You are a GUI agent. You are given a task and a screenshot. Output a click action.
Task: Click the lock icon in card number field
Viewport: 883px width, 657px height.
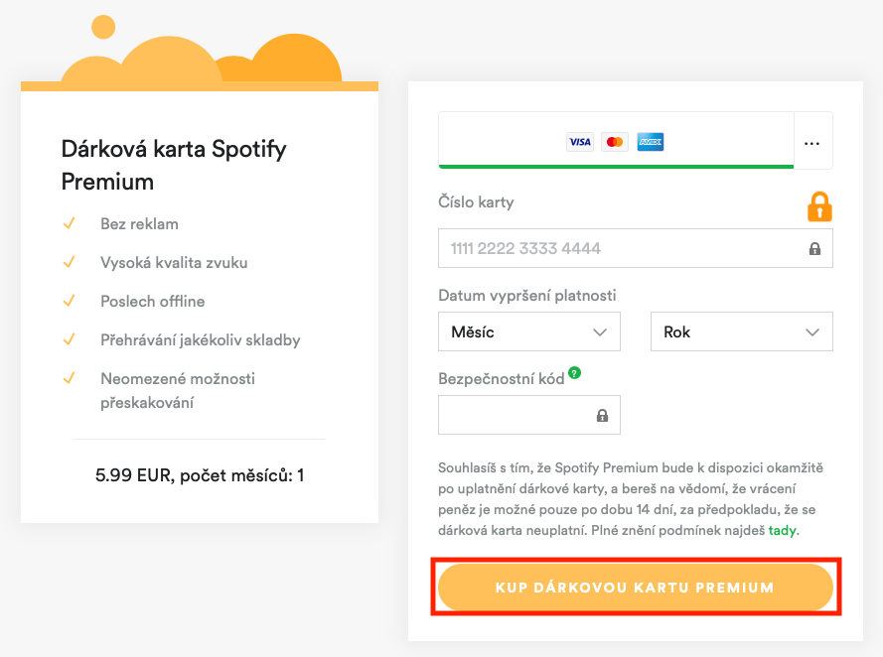point(814,249)
